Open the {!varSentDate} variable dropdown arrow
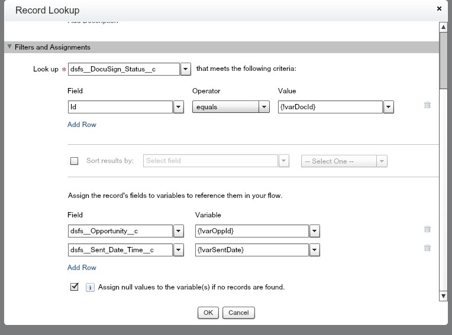 coord(315,251)
